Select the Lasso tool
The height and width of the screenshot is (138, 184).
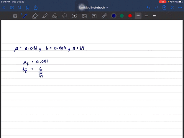(64, 16)
